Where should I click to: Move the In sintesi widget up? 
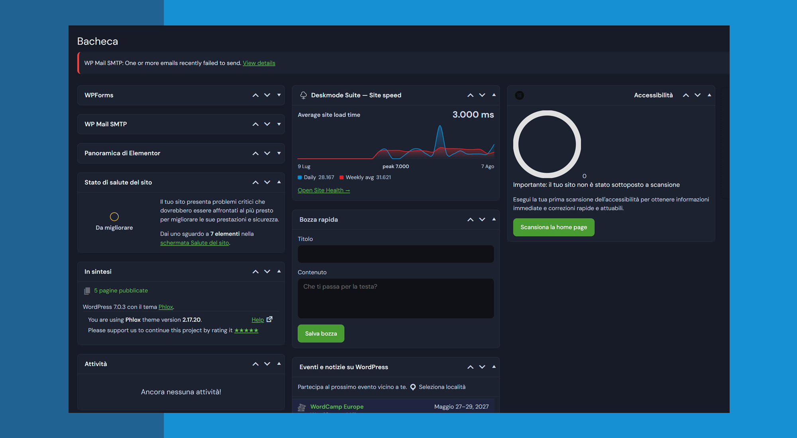pyautogui.click(x=255, y=272)
